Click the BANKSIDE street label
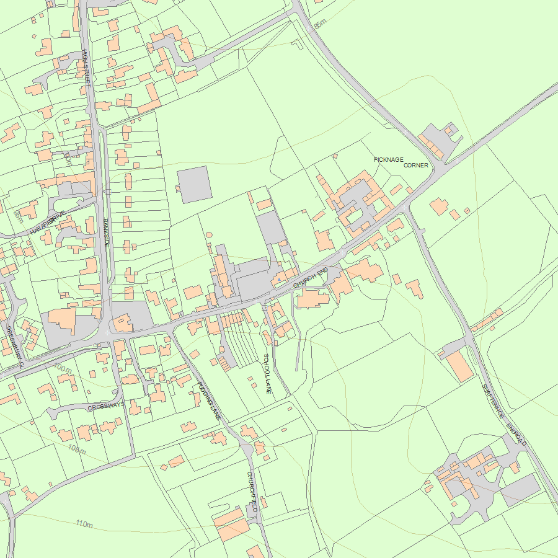This screenshot has height=558, width=558. click(x=106, y=232)
